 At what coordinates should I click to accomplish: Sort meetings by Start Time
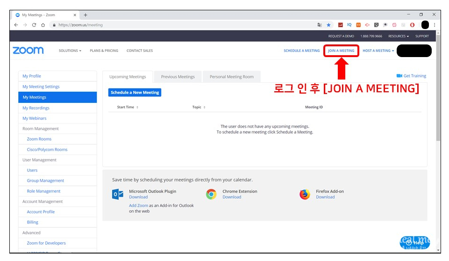[x=128, y=107]
